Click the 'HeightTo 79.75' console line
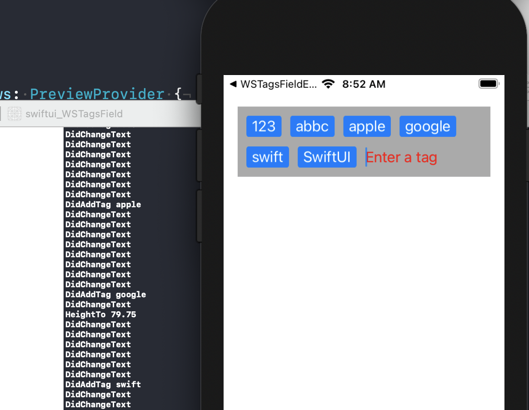The image size is (529, 410). [x=100, y=315]
